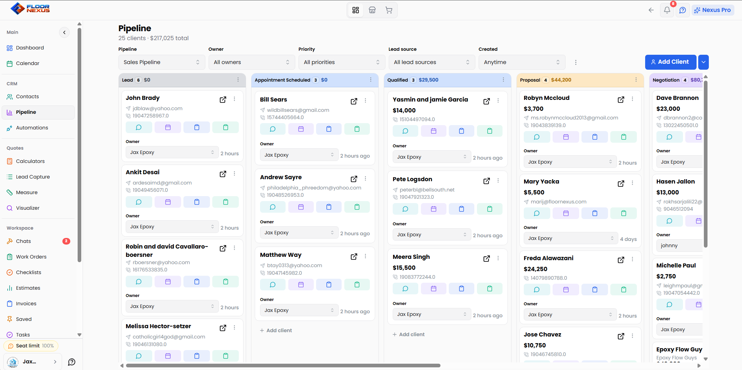Click the support chat icon near the account

72,362
